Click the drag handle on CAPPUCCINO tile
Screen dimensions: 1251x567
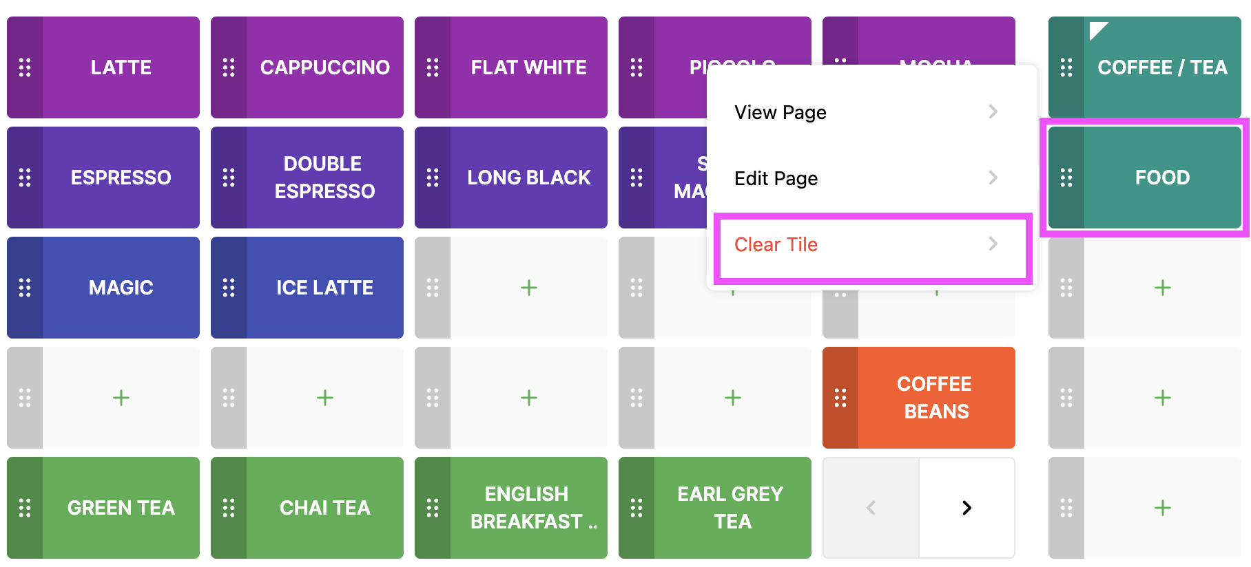point(229,67)
